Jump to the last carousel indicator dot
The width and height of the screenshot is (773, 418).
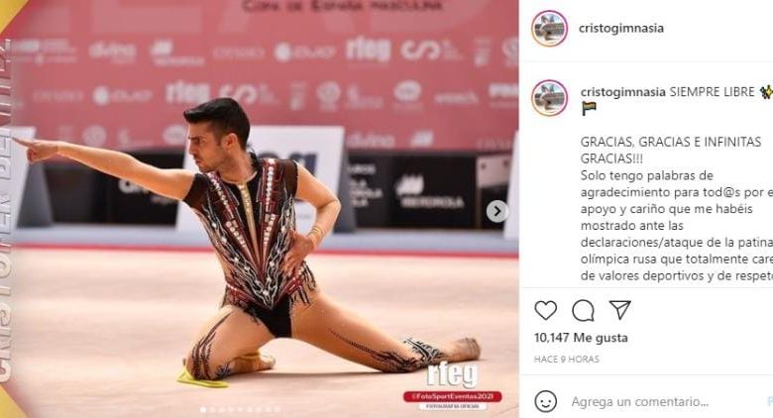point(277,410)
